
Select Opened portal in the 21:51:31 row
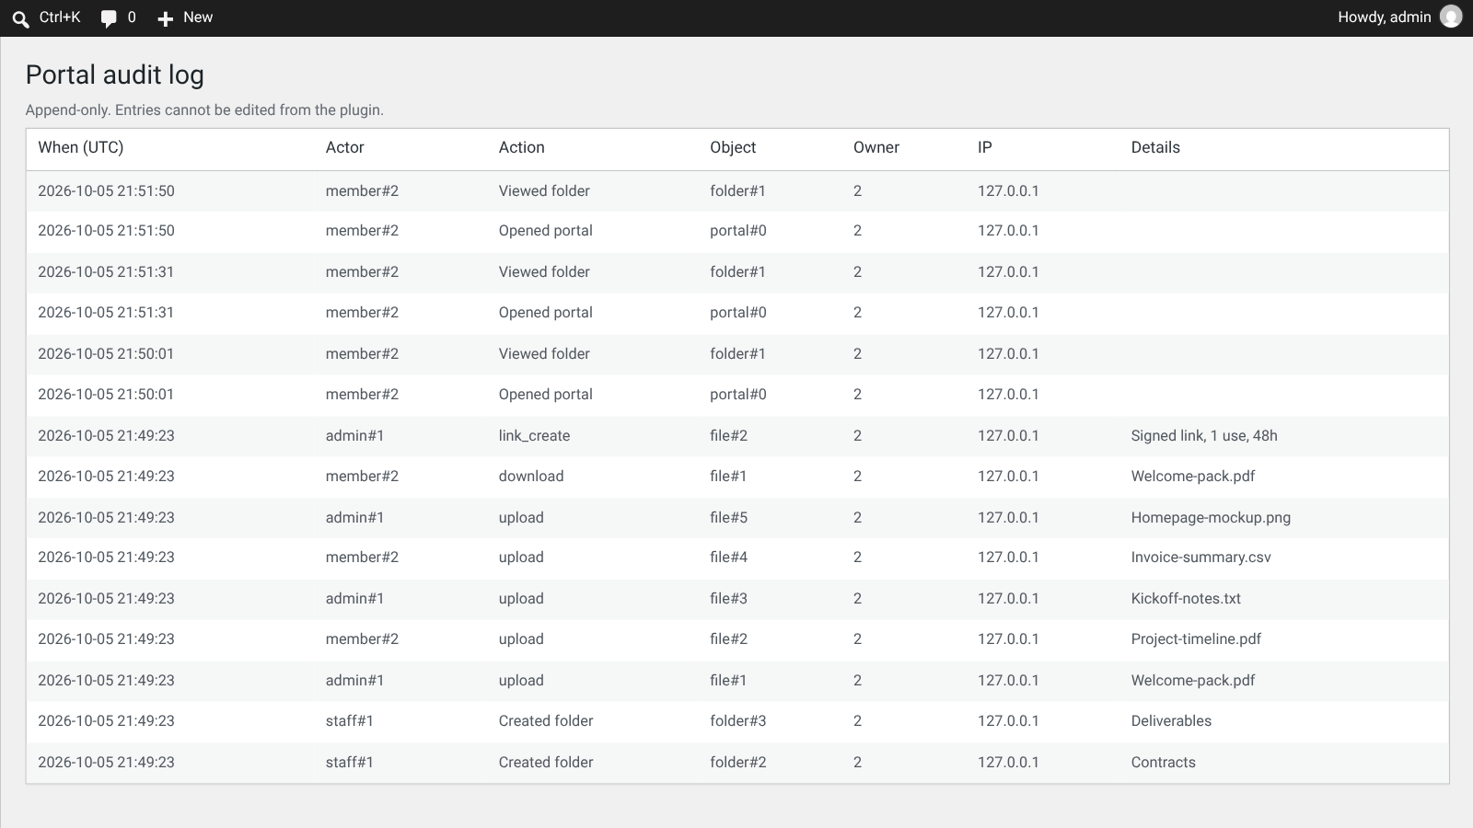coord(545,312)
